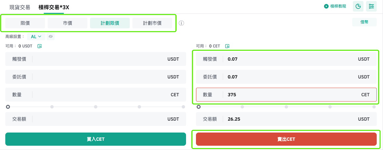Viewport: 383px width, 150px height.
Task: Open the trade settings sliders icon
Action: pyautogui.click(x=371, y=6)
